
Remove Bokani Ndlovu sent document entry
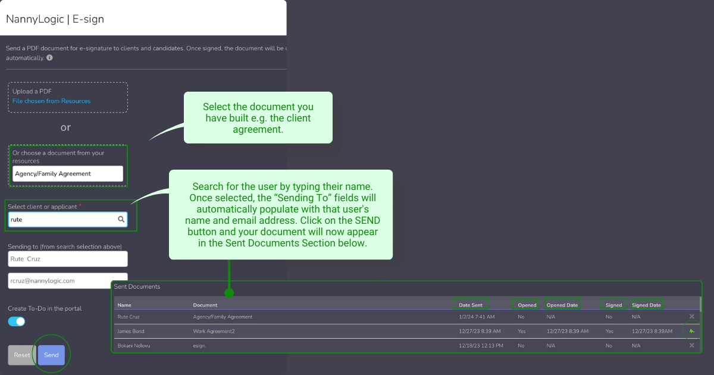coord(691,345)
